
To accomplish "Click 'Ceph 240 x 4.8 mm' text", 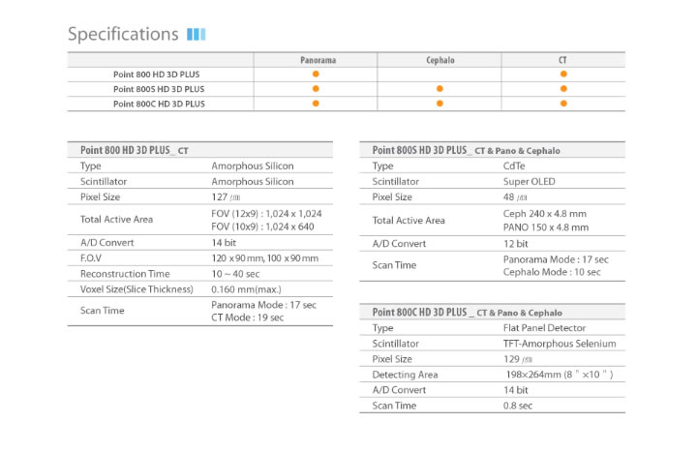I will coord(544,213).
